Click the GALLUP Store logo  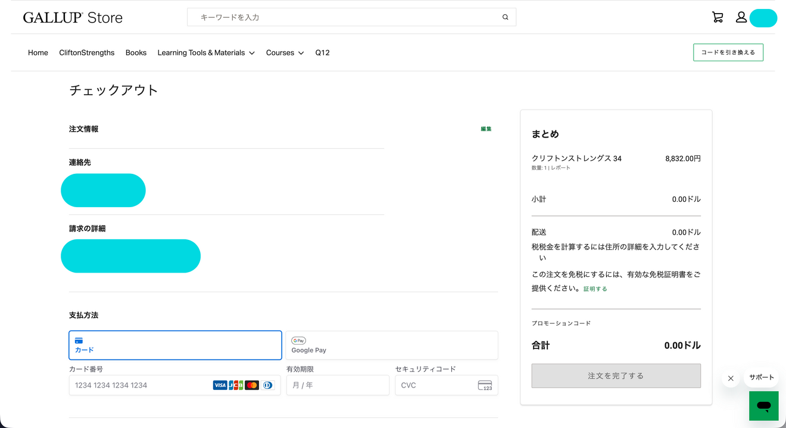[x=73, y=17]
